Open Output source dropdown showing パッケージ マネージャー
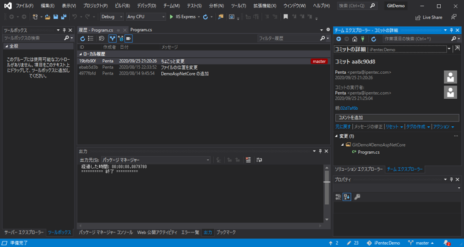 (x=156, y=160)
